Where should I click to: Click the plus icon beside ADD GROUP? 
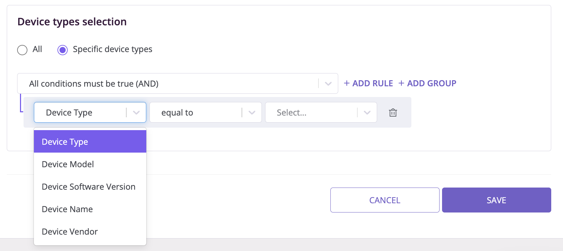[401, 83]
